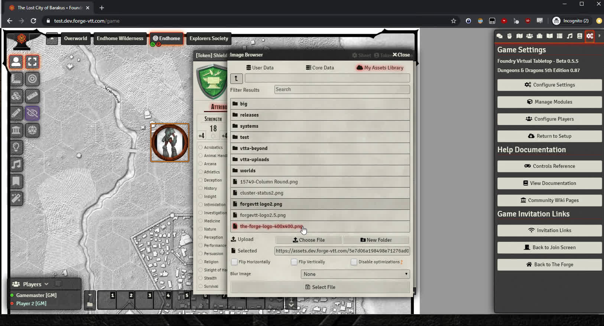Image resolution: width=604 pixels, height=326 pixels.
Task: Go up one folder in Image Browser
Action: point(236,78)
